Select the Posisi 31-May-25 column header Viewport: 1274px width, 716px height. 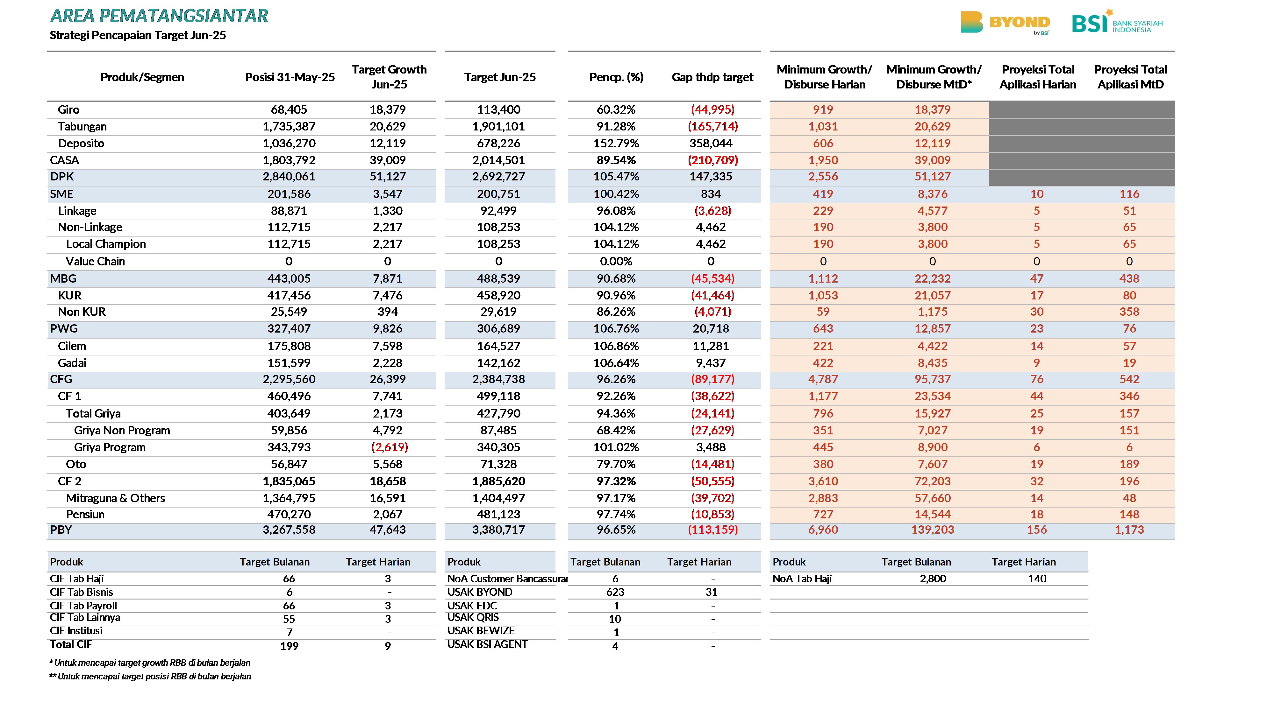290,77
